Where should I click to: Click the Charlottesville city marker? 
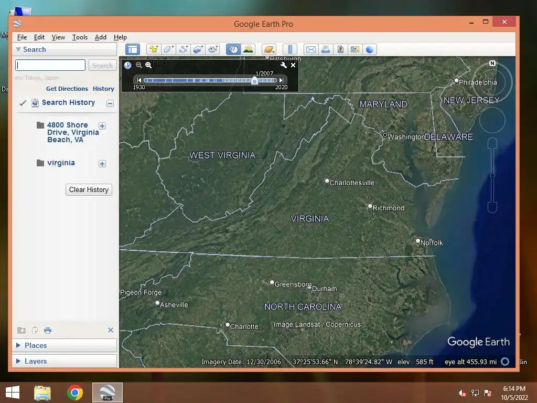[x=327, y=181]
